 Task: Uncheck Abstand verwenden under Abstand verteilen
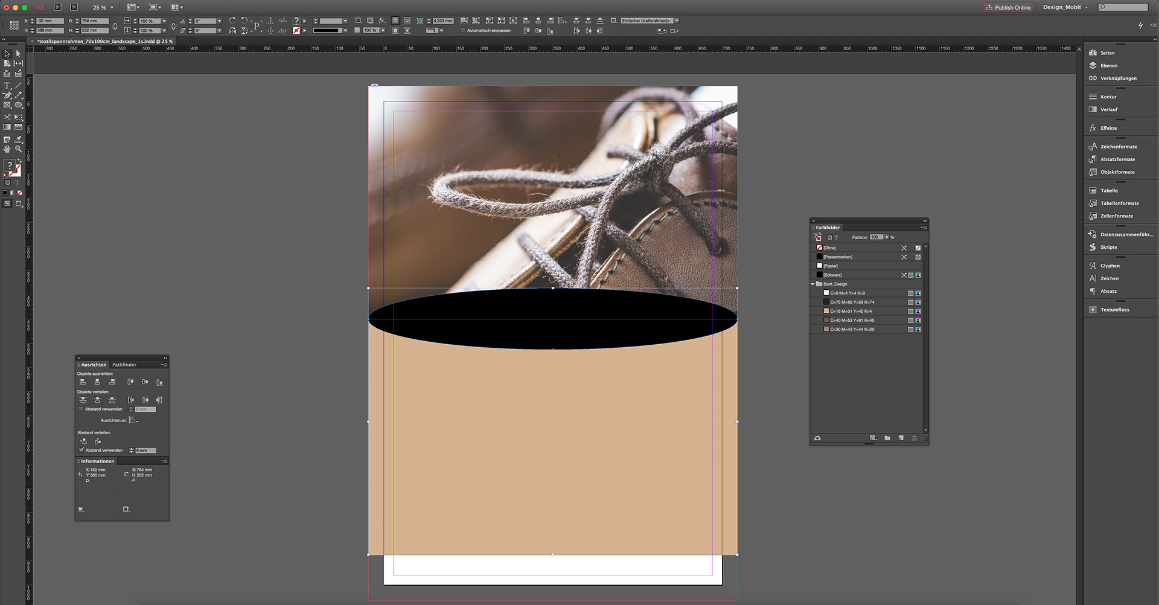(81, 450)
